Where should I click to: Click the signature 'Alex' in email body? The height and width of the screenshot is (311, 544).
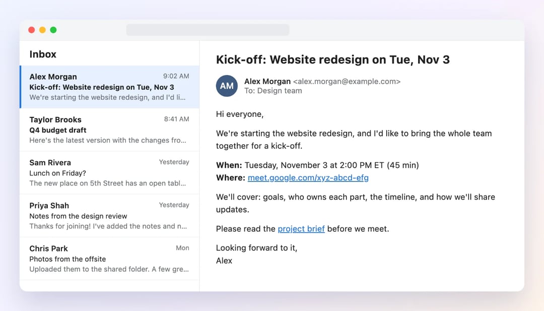[224, 261]
